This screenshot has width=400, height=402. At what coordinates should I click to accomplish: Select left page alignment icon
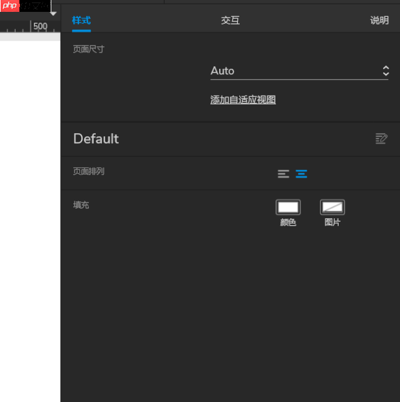284,174
